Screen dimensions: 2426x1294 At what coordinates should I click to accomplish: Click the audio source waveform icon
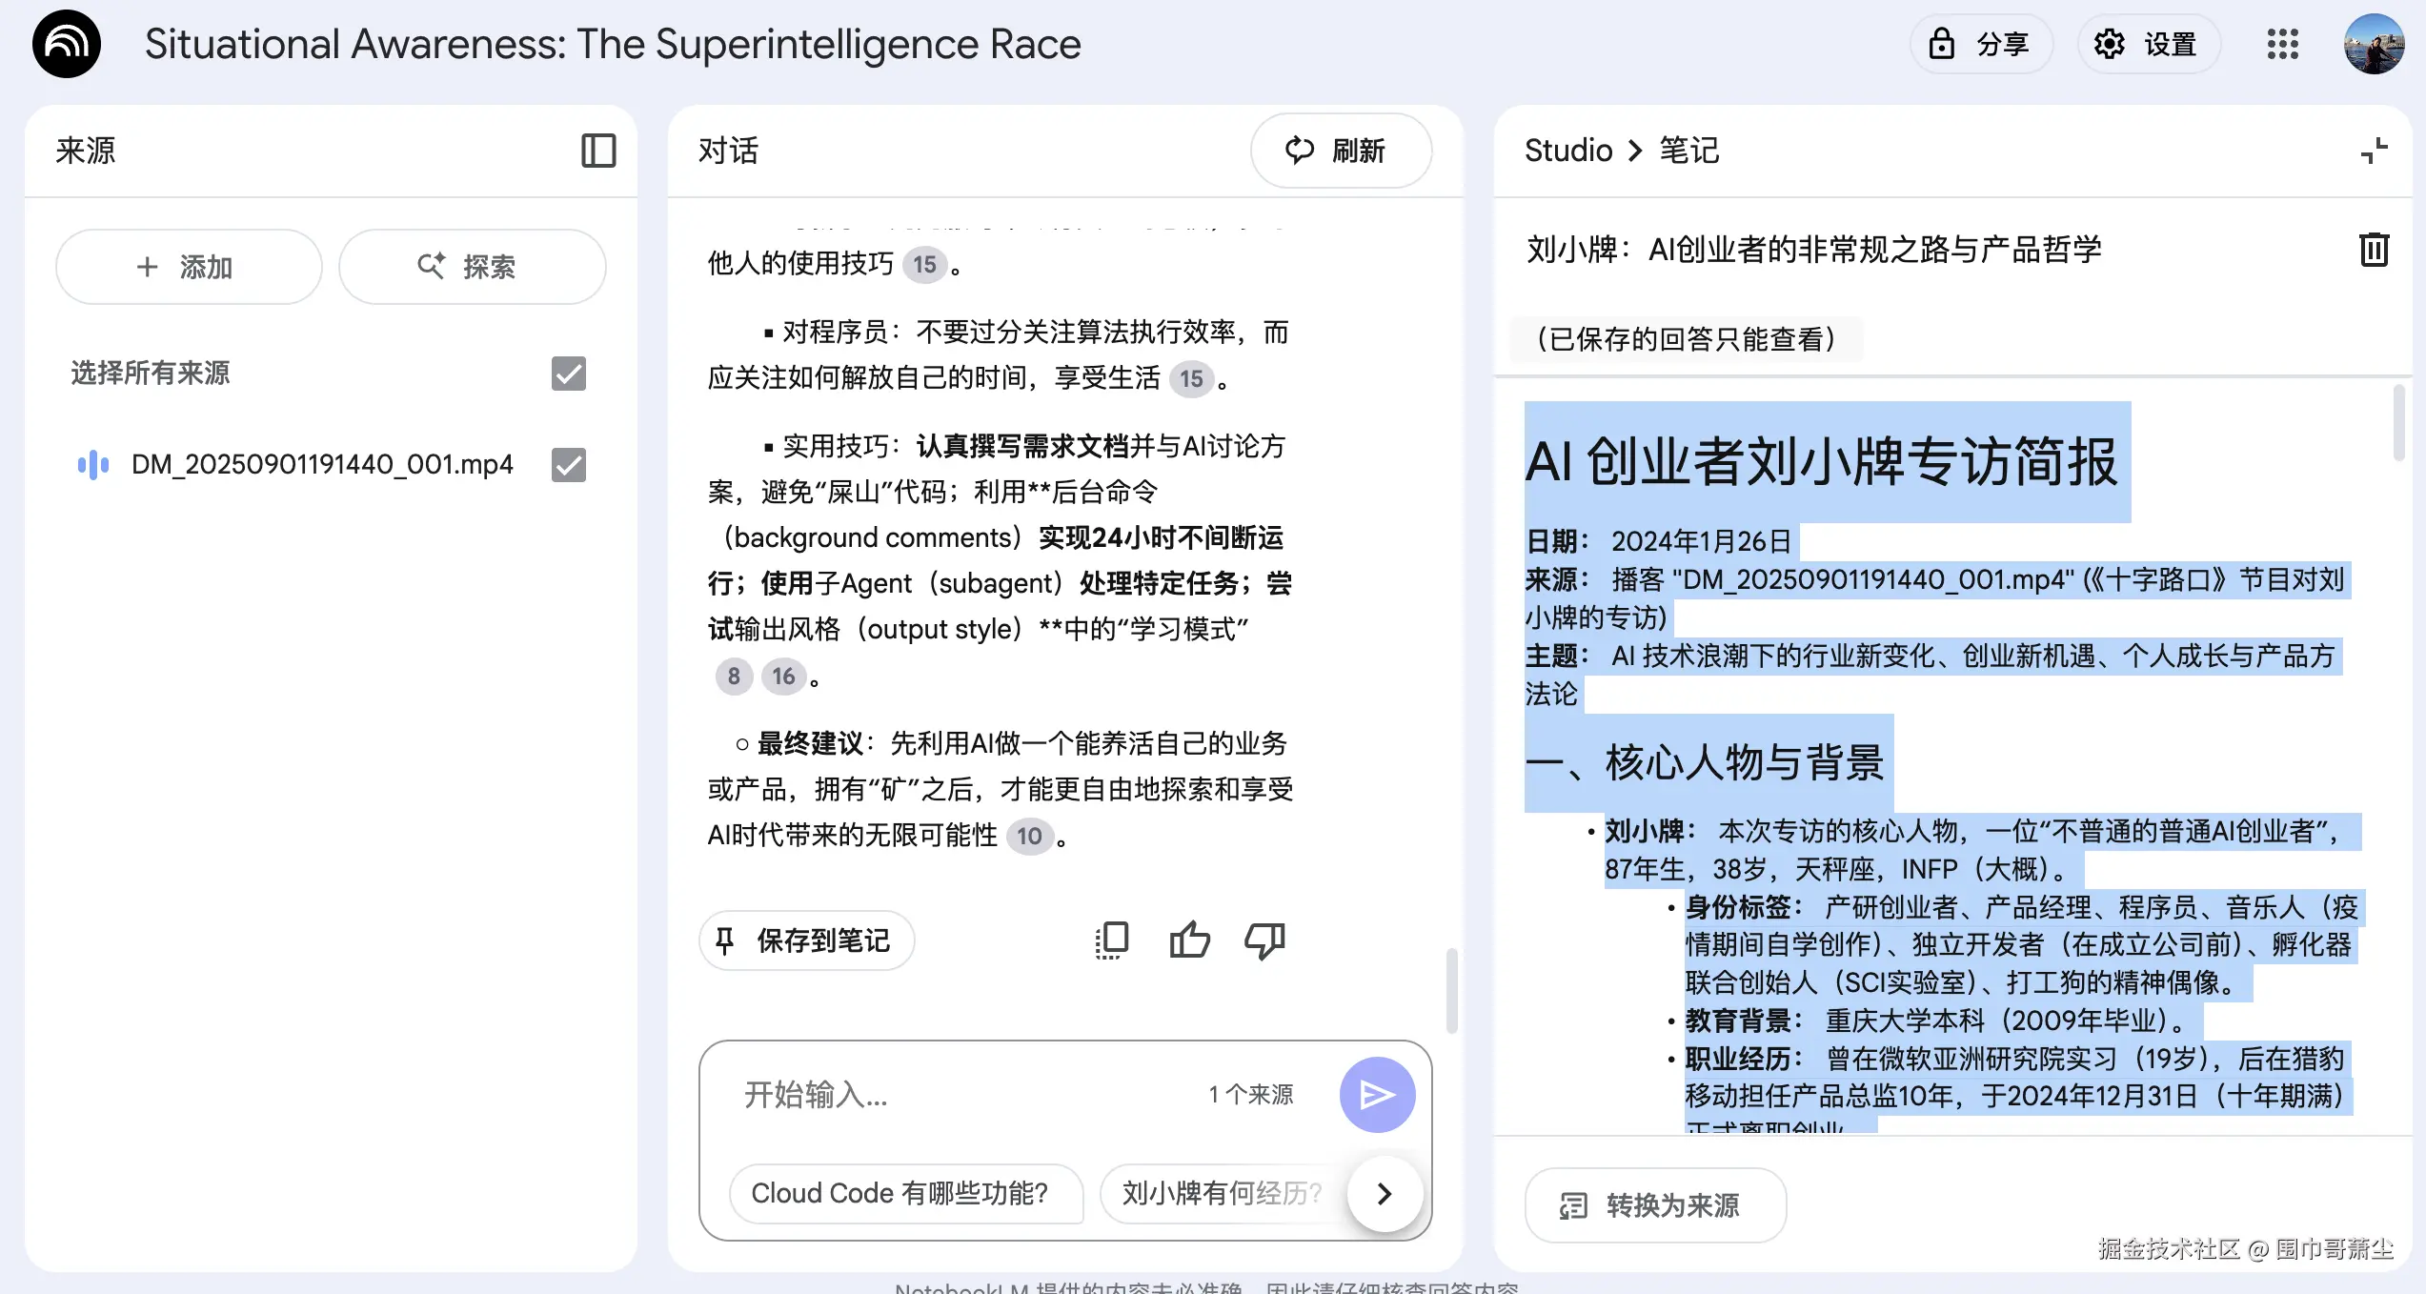point(93,465)
